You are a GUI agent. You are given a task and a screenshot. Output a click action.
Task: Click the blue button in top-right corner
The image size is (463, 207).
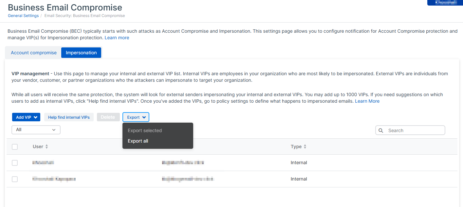(x=445, y=3)
